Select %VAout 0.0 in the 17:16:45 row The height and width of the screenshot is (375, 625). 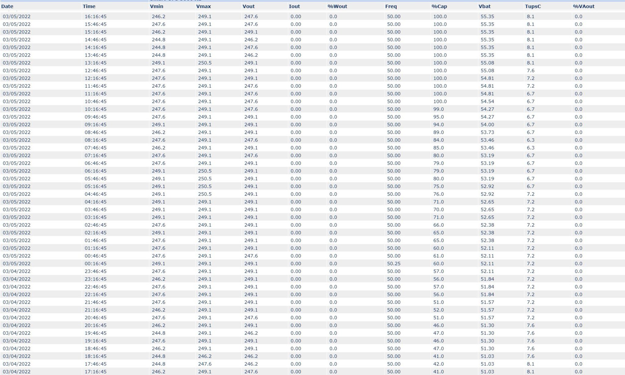tap(578, 372)
